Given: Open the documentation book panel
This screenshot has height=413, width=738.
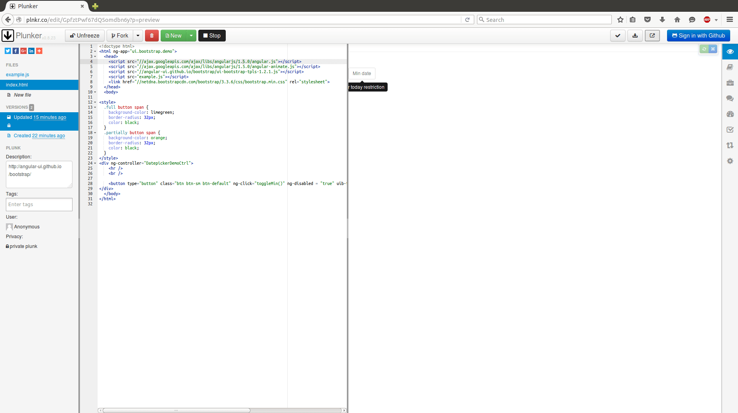Looking at the screenshot, I should 730,67.
